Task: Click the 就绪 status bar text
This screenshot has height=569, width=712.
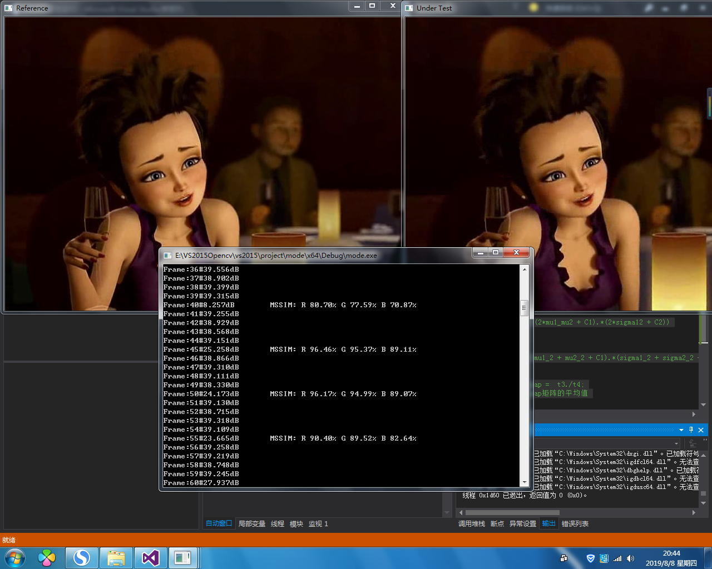Action: (9, 540)
